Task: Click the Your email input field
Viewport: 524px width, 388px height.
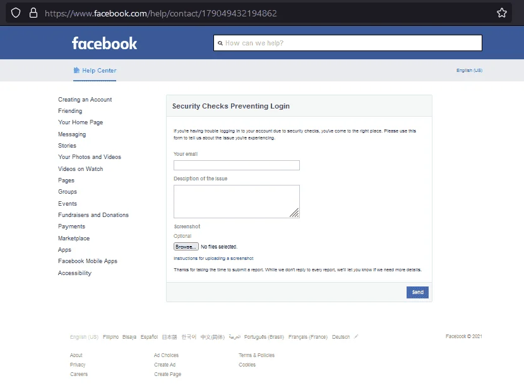Action: (x=237, y=165)
